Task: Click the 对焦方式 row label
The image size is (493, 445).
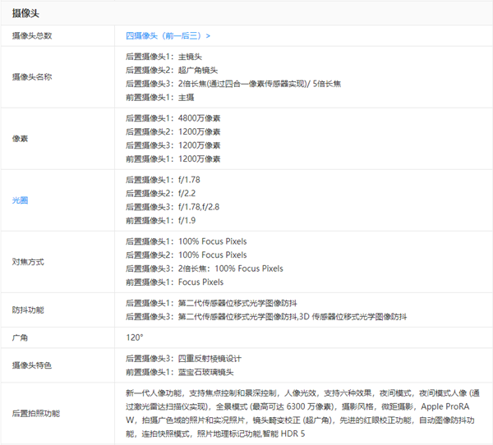Action: pos(28,261)
